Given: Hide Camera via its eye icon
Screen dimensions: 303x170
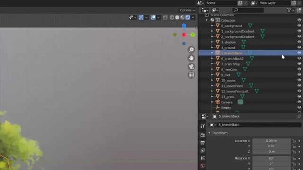Looking at the screenshot, I should tap(299, 102).
